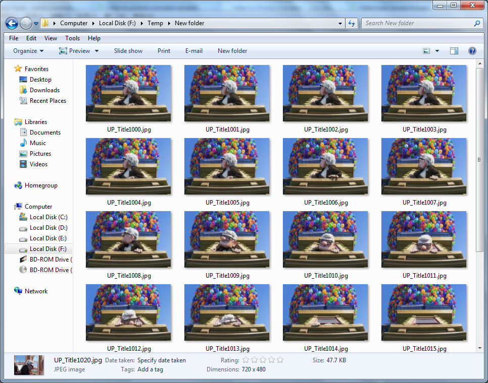Open the recent pages dropdown arrow
This screenshot has height=383, width=488.
[36, 24]
